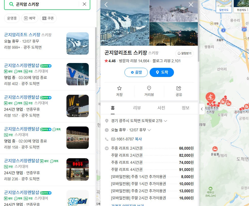Open the large ski slope photo
The height and width of the screenshot is (206, 249).
125,23
